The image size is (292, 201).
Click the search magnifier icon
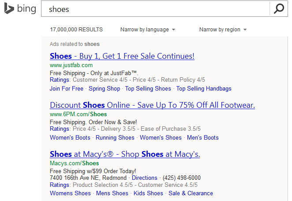[279, 9]
